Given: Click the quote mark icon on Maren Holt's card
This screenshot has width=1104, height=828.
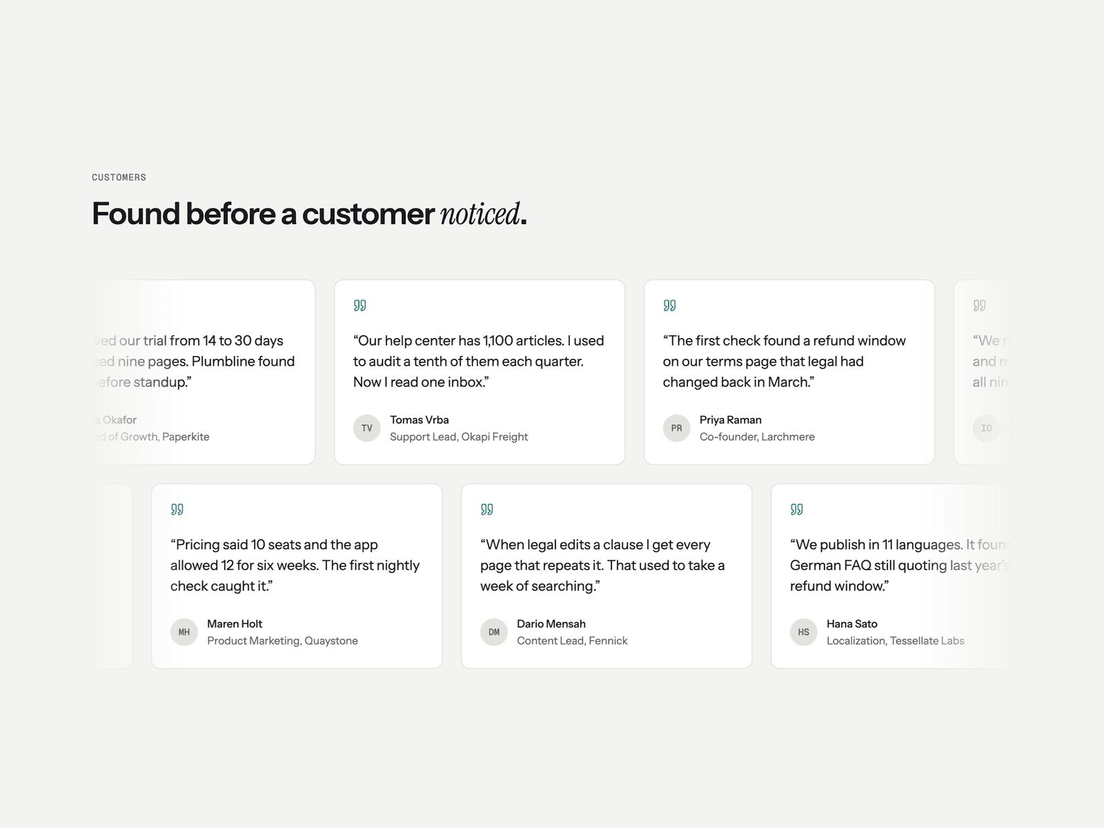Looking at the screenshot, I should (x=177, y=509).
